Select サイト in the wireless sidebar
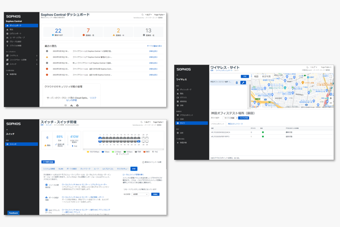This screenshot has height=227, width=340. pyautogui.click(x=191, y=123)
